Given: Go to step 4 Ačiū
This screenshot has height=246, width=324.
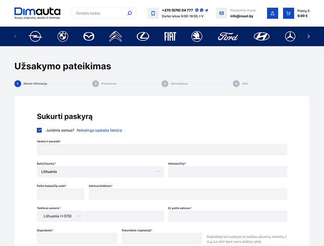Looking at the screenshot, I should (240, 84).
